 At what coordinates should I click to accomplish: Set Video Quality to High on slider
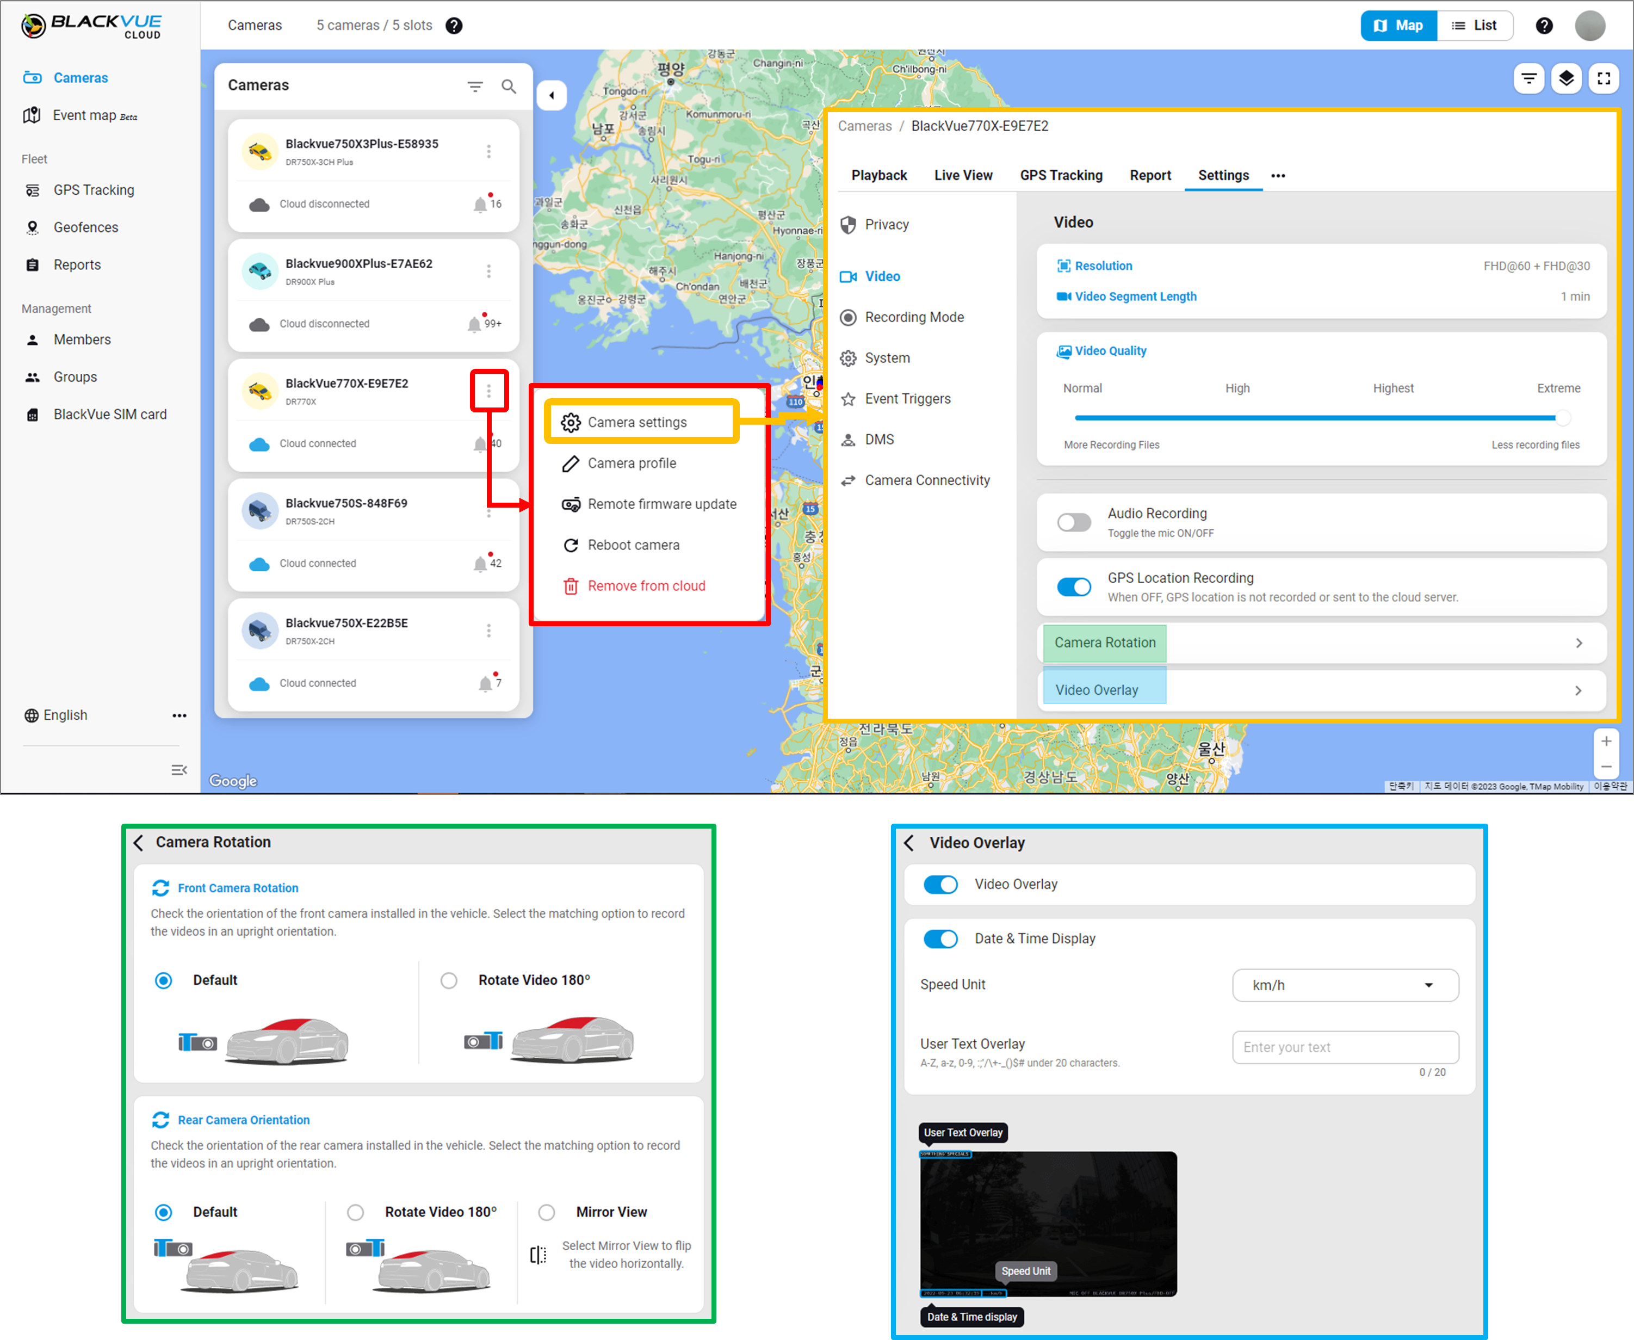(1237, 418)
